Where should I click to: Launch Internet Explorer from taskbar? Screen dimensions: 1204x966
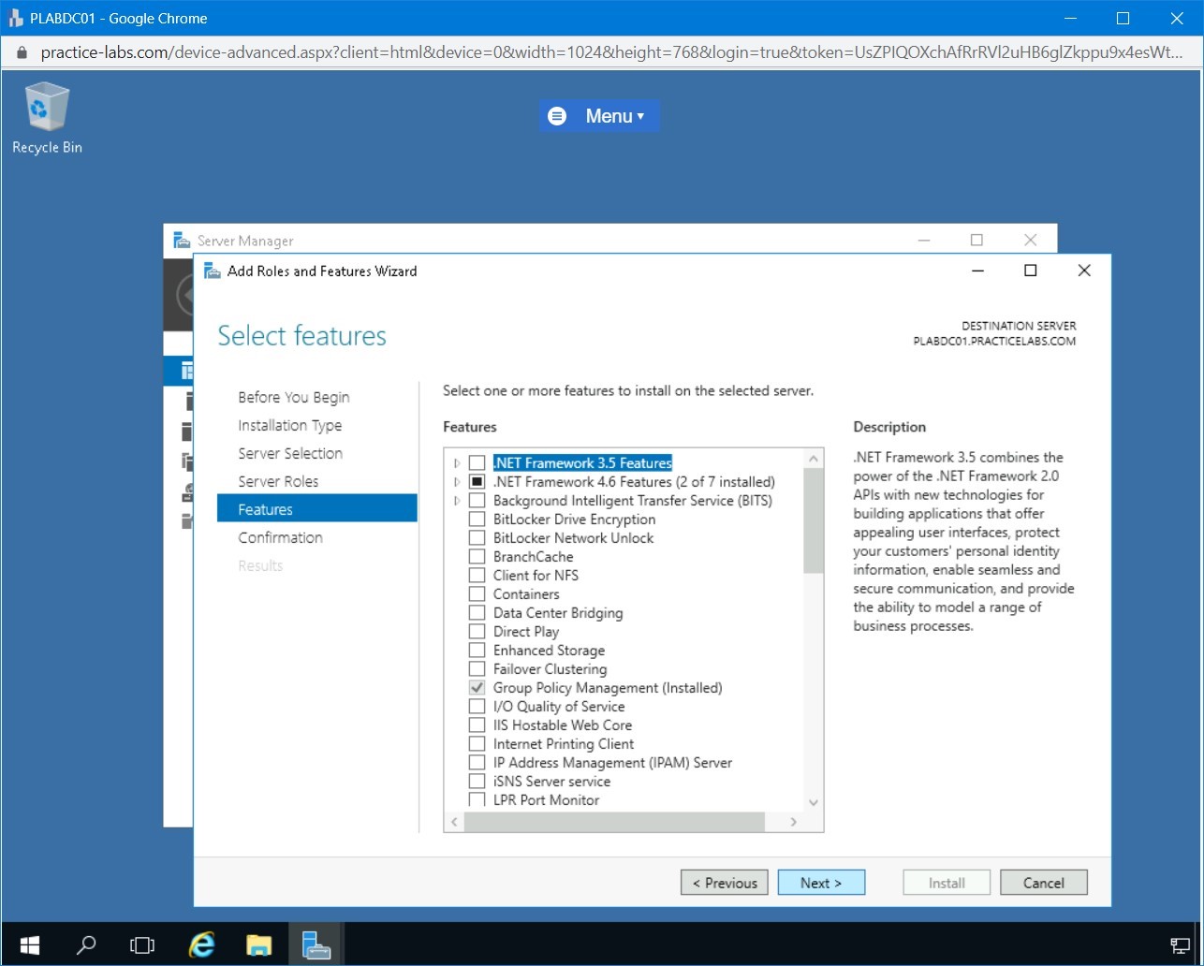[x=201, y=944]
